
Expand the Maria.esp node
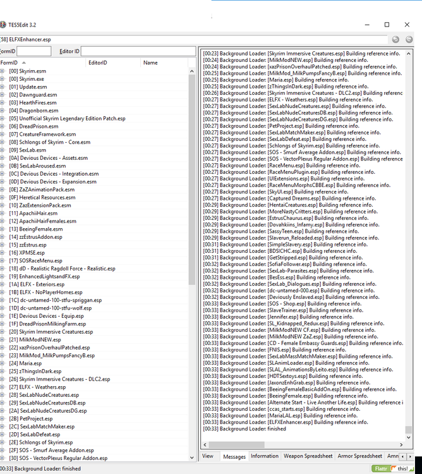(2, 363)
